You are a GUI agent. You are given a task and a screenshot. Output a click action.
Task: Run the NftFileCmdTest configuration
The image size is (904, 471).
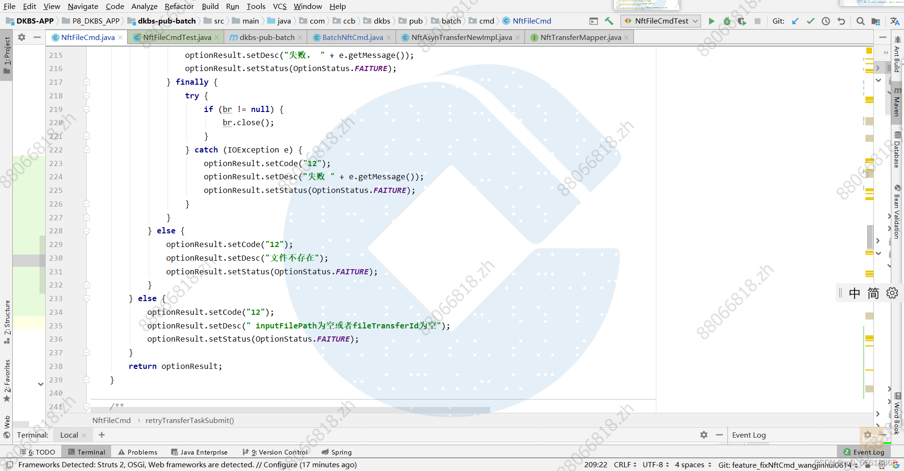[x=711, y=21]
